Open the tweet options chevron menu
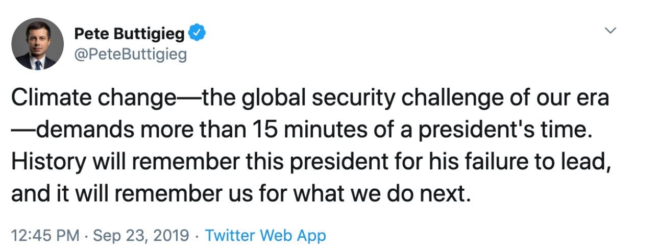The image size is (660, 252). (x=610, y=31)
